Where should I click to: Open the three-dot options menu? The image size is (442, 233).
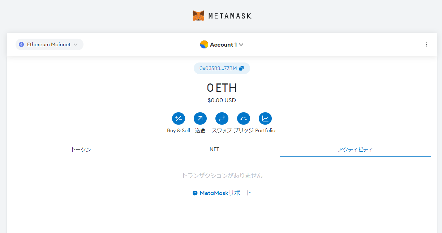(426, 44)
